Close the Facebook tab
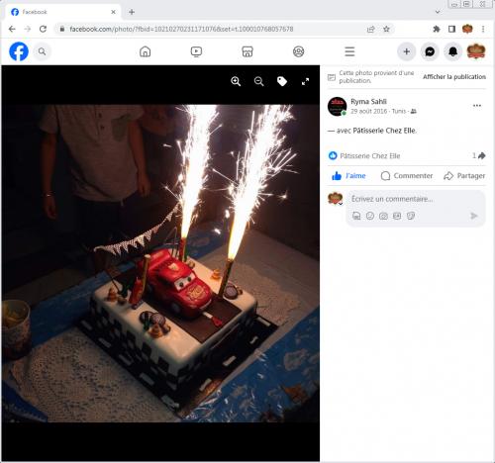Screen dimensions: 495x463 click(113, 12)
